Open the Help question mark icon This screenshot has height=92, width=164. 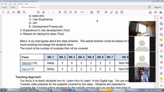click(149, 7)
